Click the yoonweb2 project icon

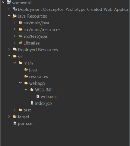pyautogui.click(x=9, y=2)
